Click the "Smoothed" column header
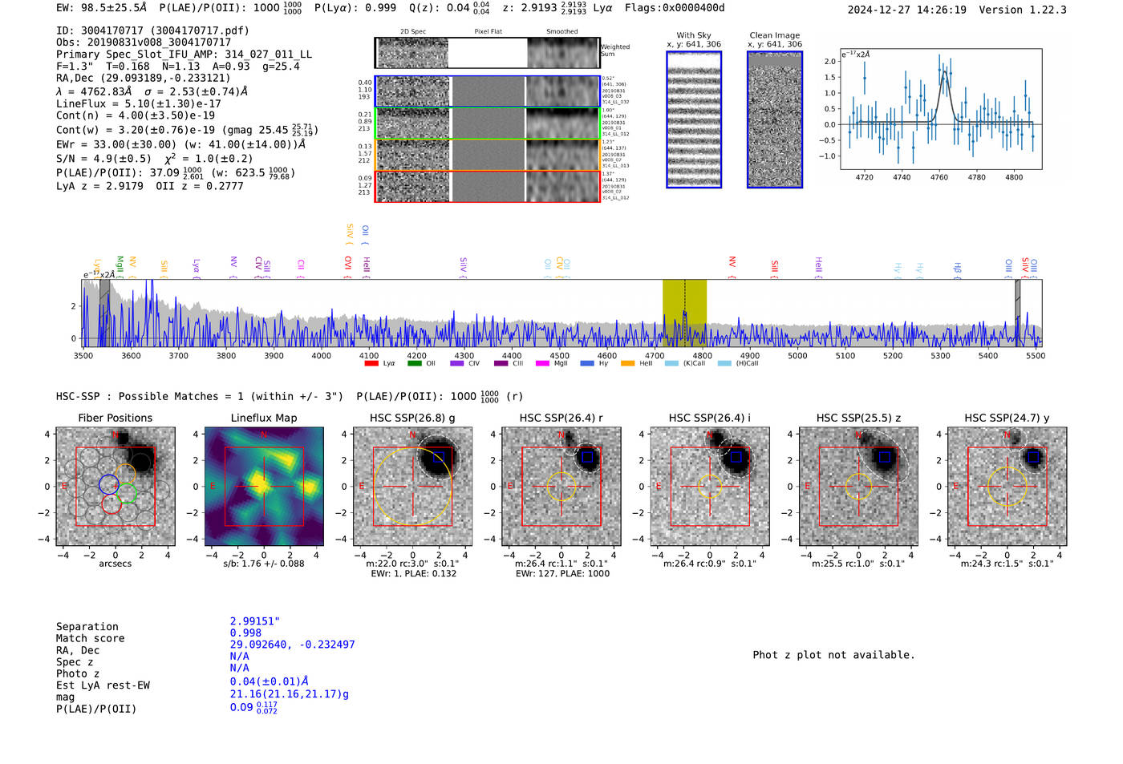1123x764 pixels. click(561, 32)
